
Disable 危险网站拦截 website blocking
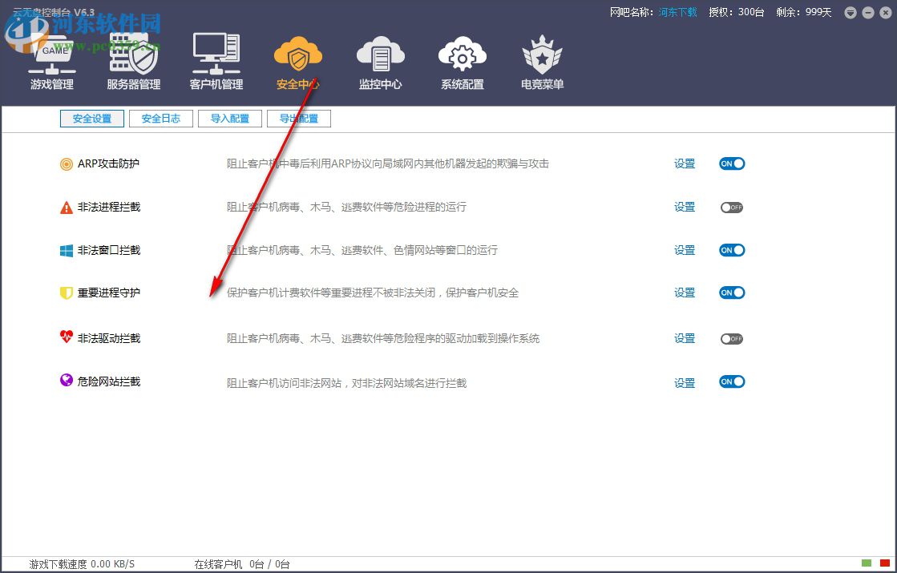point(731,382)
